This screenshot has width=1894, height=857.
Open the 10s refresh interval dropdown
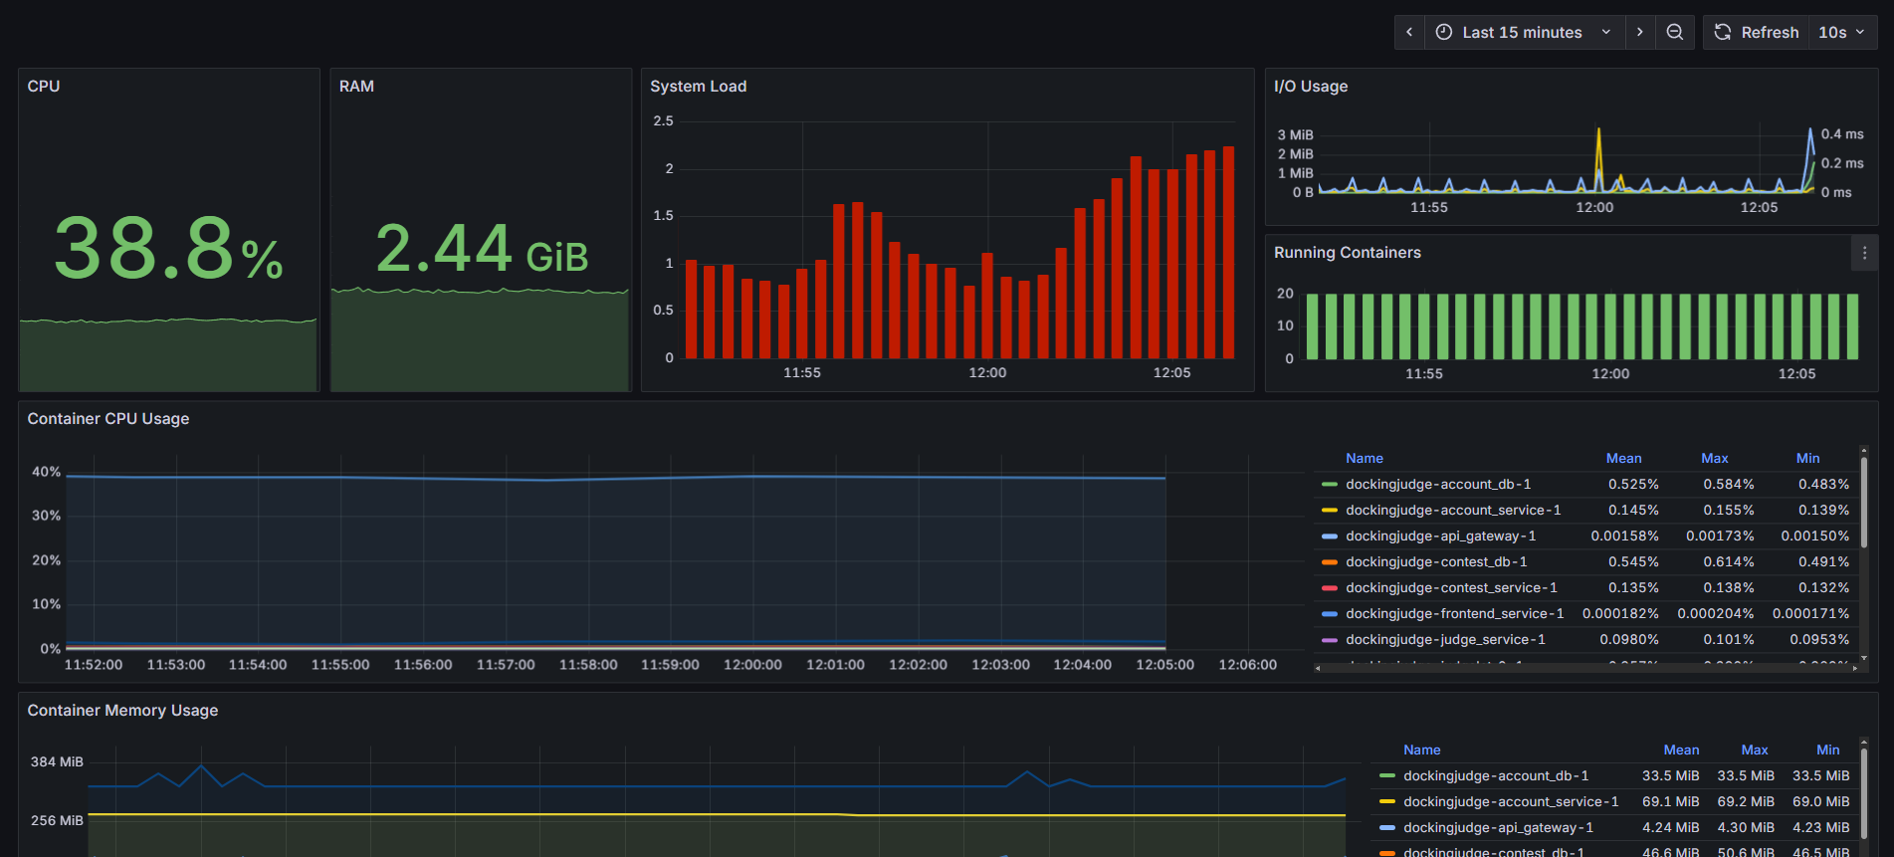click(x=1841, y=32)
